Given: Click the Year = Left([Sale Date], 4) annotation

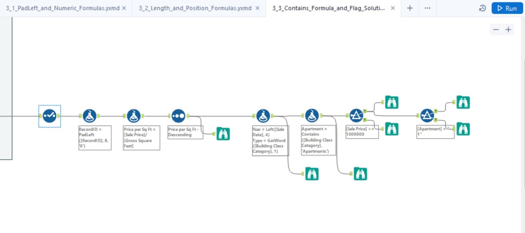Looking at the screenshot, I should 270,141.
